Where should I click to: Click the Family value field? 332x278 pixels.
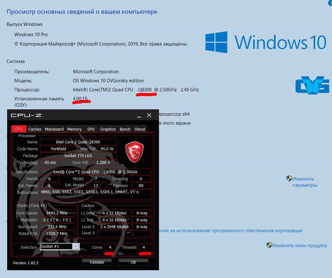[49, 179]
